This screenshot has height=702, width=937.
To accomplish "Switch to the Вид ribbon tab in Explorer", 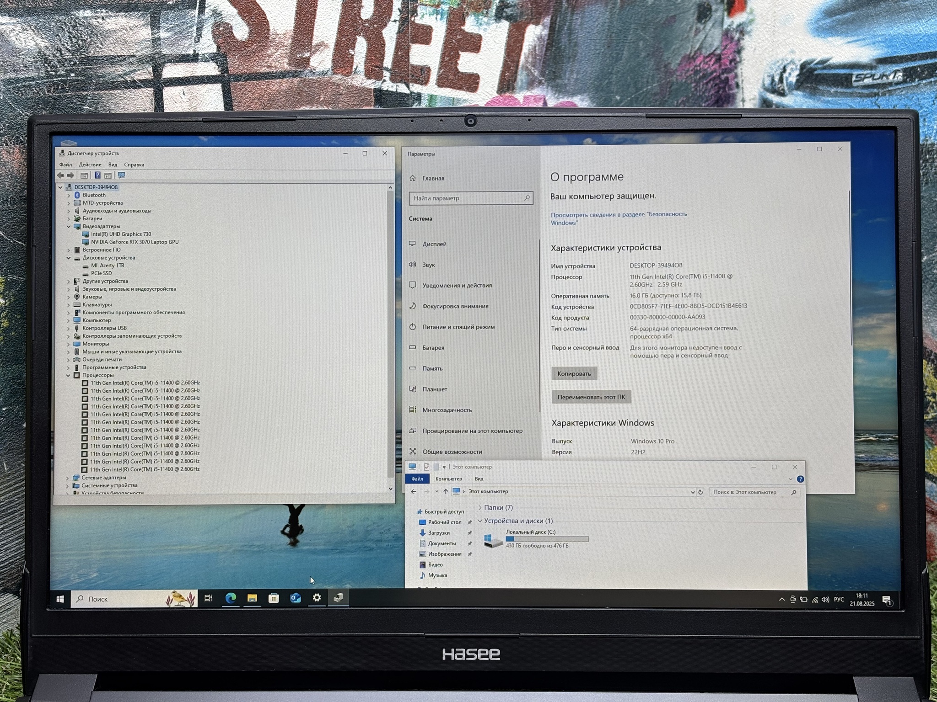I will click(479, 479).
